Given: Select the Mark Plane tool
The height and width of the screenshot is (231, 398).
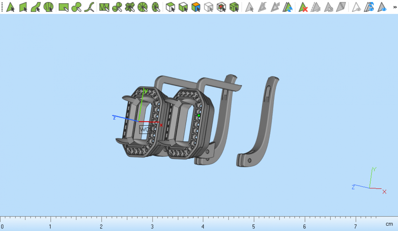Looking at the screenshot, I should click(23, 7).
